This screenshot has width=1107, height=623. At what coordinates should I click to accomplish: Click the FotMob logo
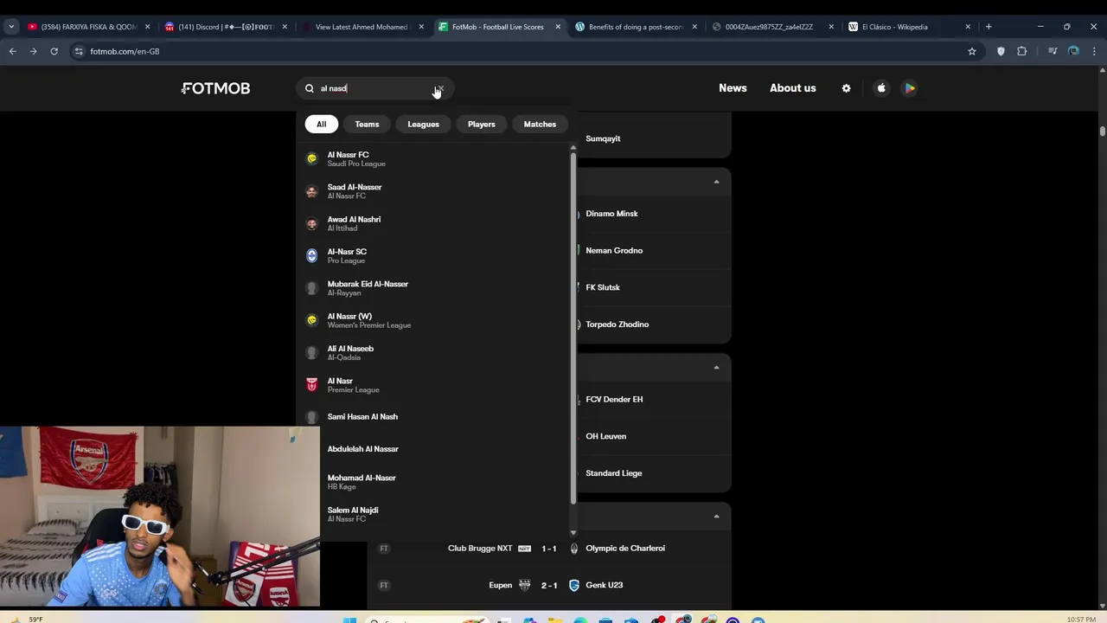(216, 88)
